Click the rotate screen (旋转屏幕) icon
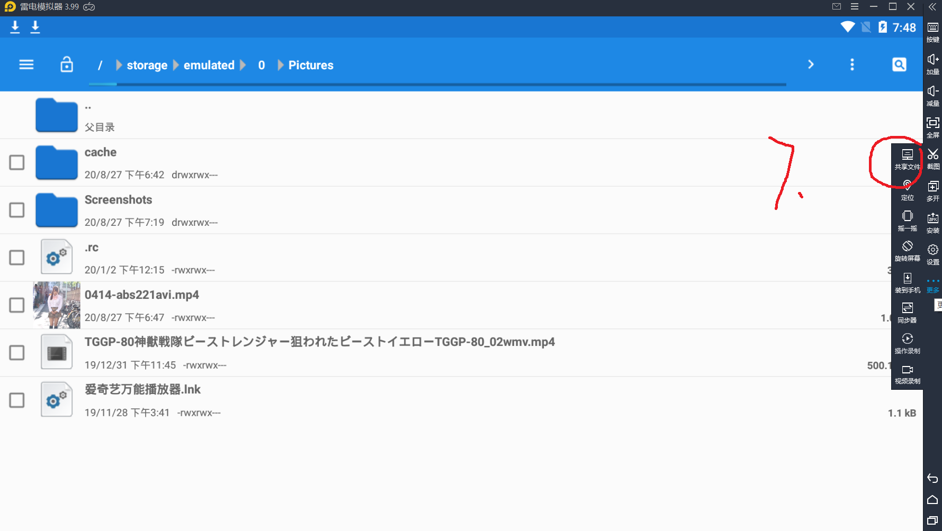Viewport: 942px width, 531px height. (907, 250)
